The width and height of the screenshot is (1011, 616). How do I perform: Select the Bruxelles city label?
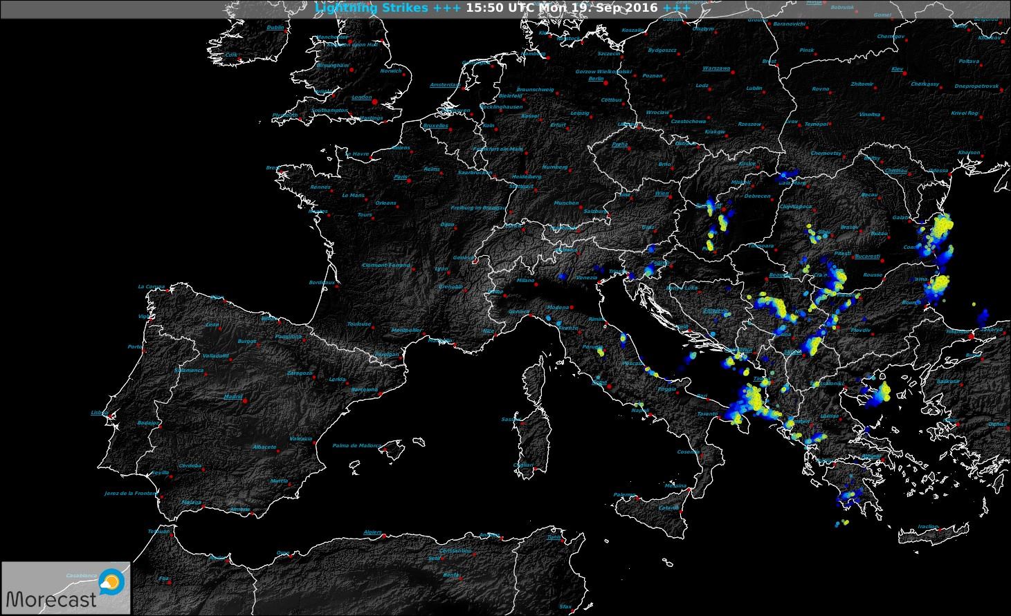tap(435, 126)
